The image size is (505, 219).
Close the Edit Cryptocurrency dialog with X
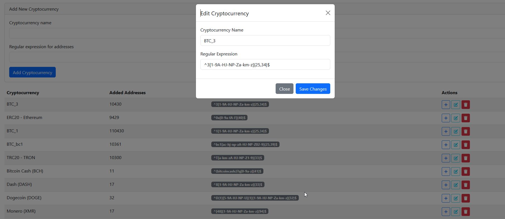tap(328, 13)
